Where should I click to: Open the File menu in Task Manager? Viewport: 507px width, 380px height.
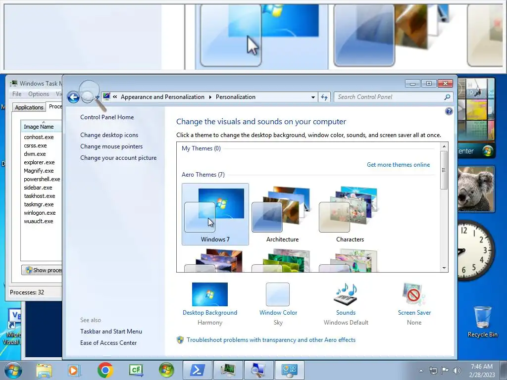pyautogui.click(x=17, y=94)
